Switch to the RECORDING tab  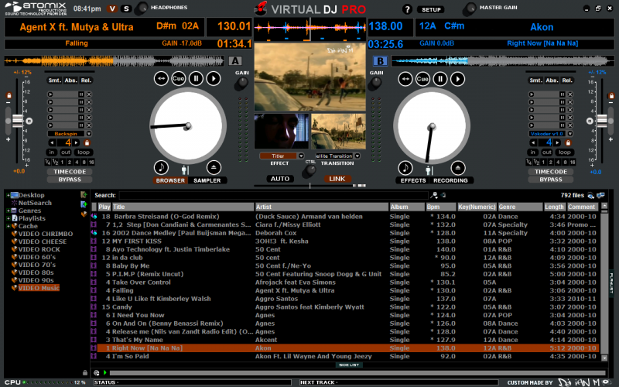click(x=450, y=180)
